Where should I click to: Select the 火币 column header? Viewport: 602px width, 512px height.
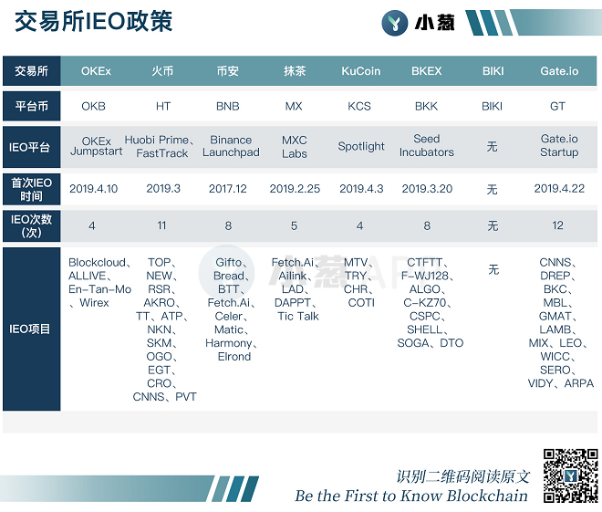click(x=162, y=71)
